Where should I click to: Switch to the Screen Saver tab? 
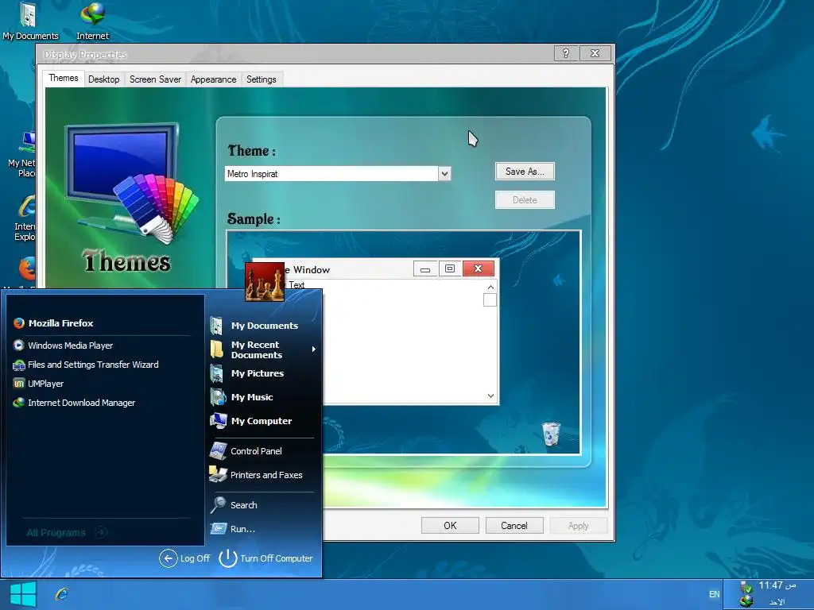click(155, 79)
